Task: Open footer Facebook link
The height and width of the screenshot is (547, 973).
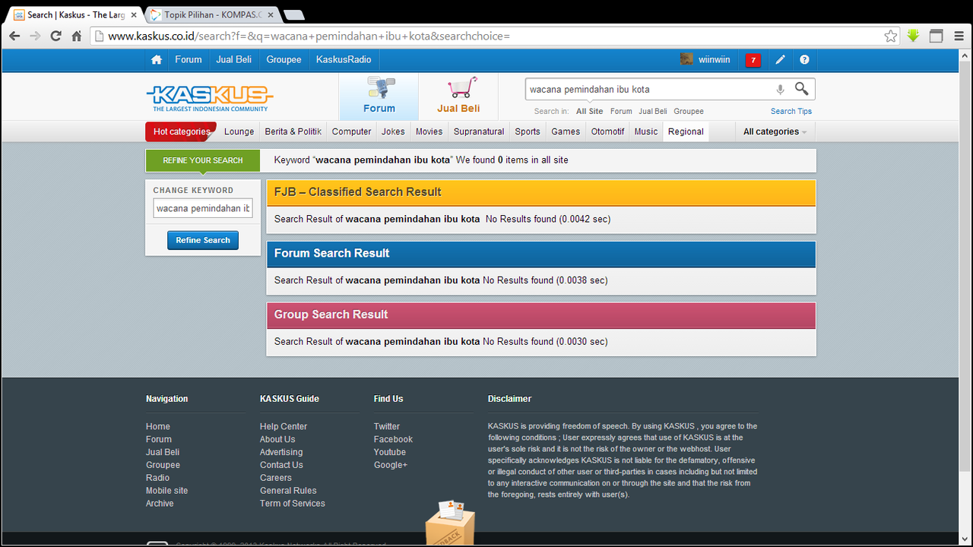Action: [x=393, y=439]
